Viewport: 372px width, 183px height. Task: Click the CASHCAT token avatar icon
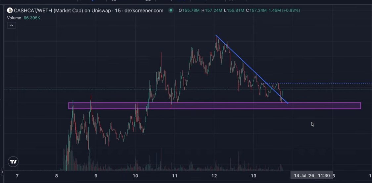(x=10, y=11)
